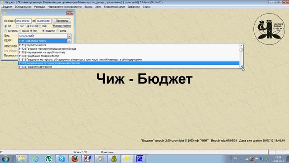This screenshot has height=163, width=289.
Task: Launch Internet Explorer from taskbar
Action: (35, 159)
